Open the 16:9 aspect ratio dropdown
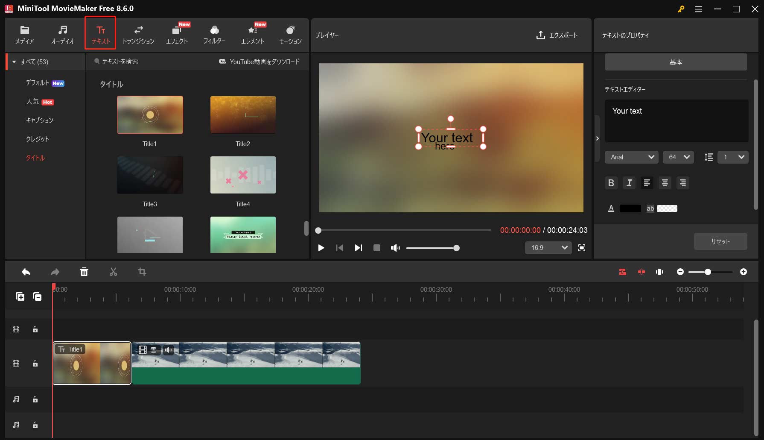This screenshot has width=764, height=440. pos(548,248)
